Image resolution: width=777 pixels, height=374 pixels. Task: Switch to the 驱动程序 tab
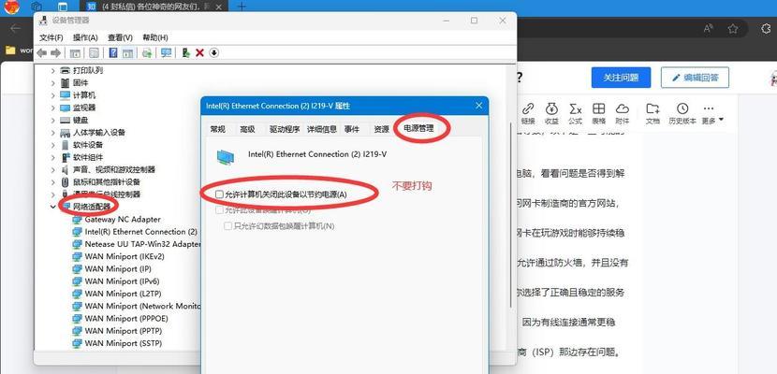(285, 129)
